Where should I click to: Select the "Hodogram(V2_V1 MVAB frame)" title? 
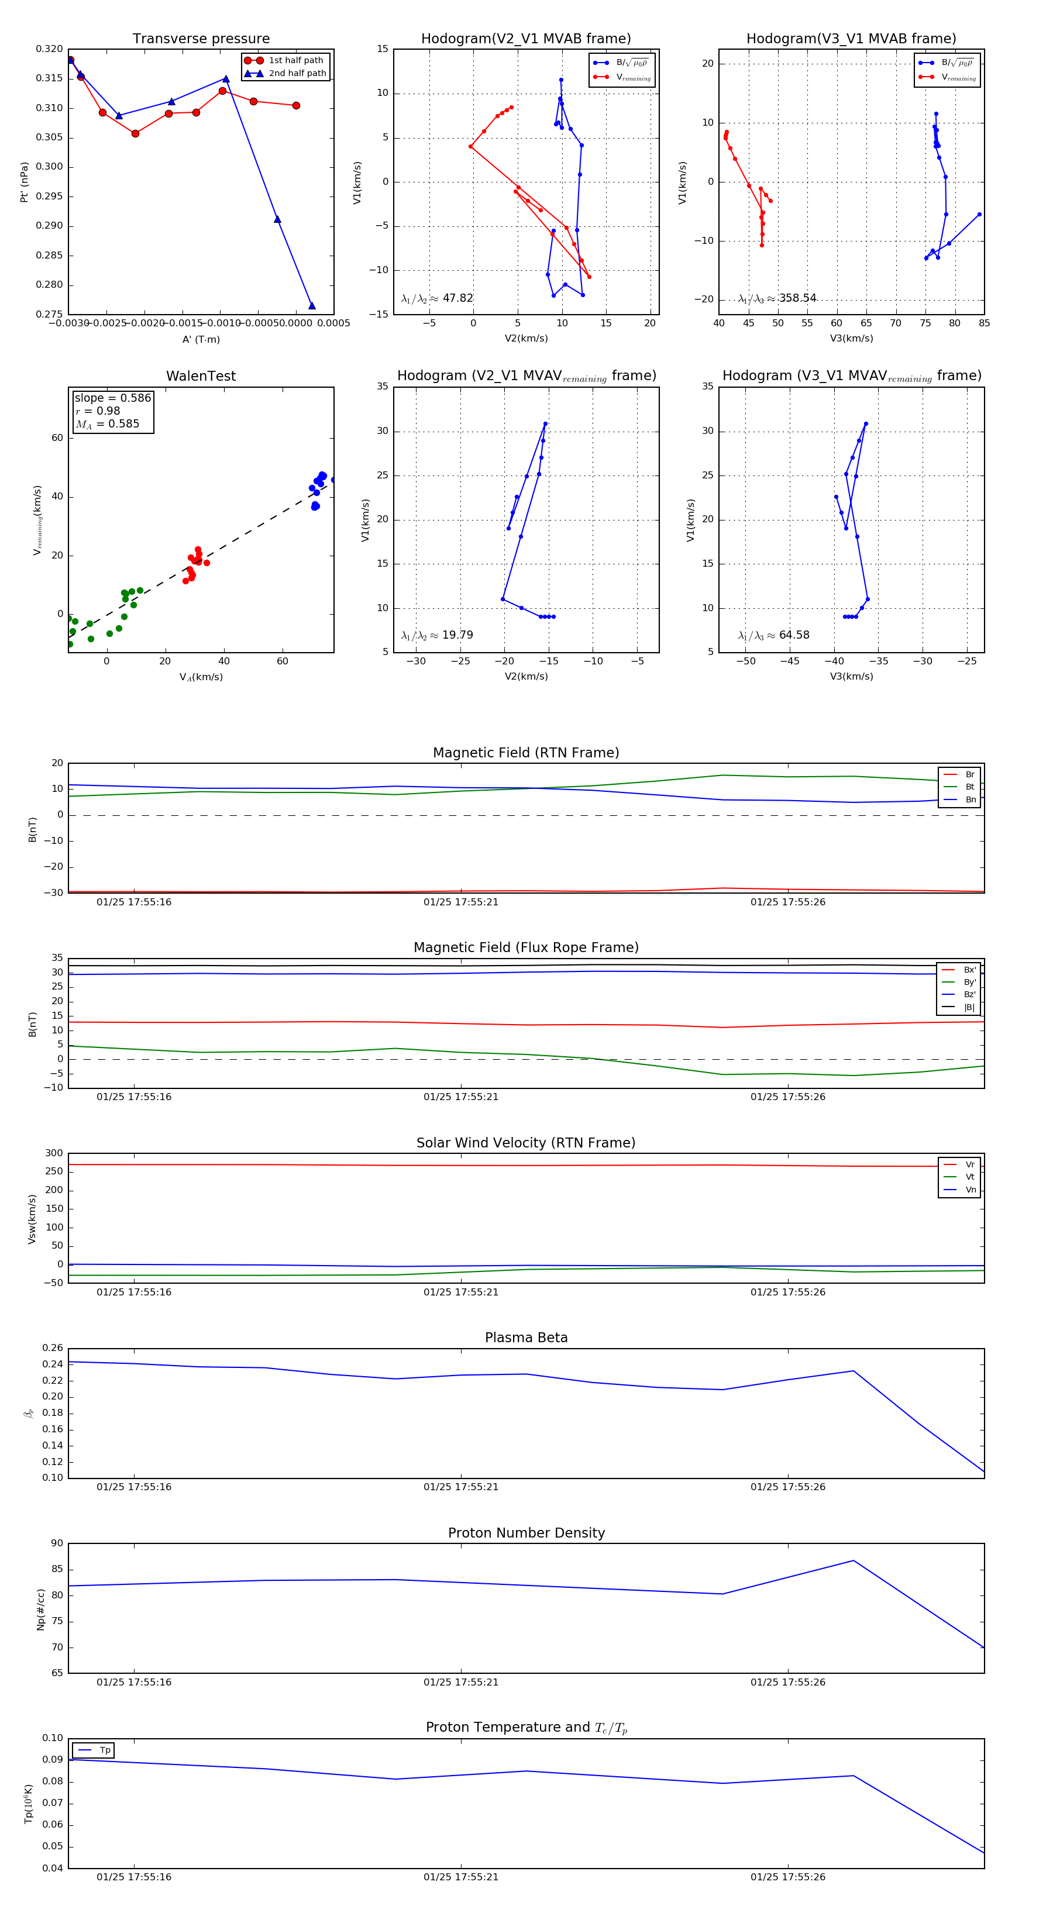coord(526,38)
